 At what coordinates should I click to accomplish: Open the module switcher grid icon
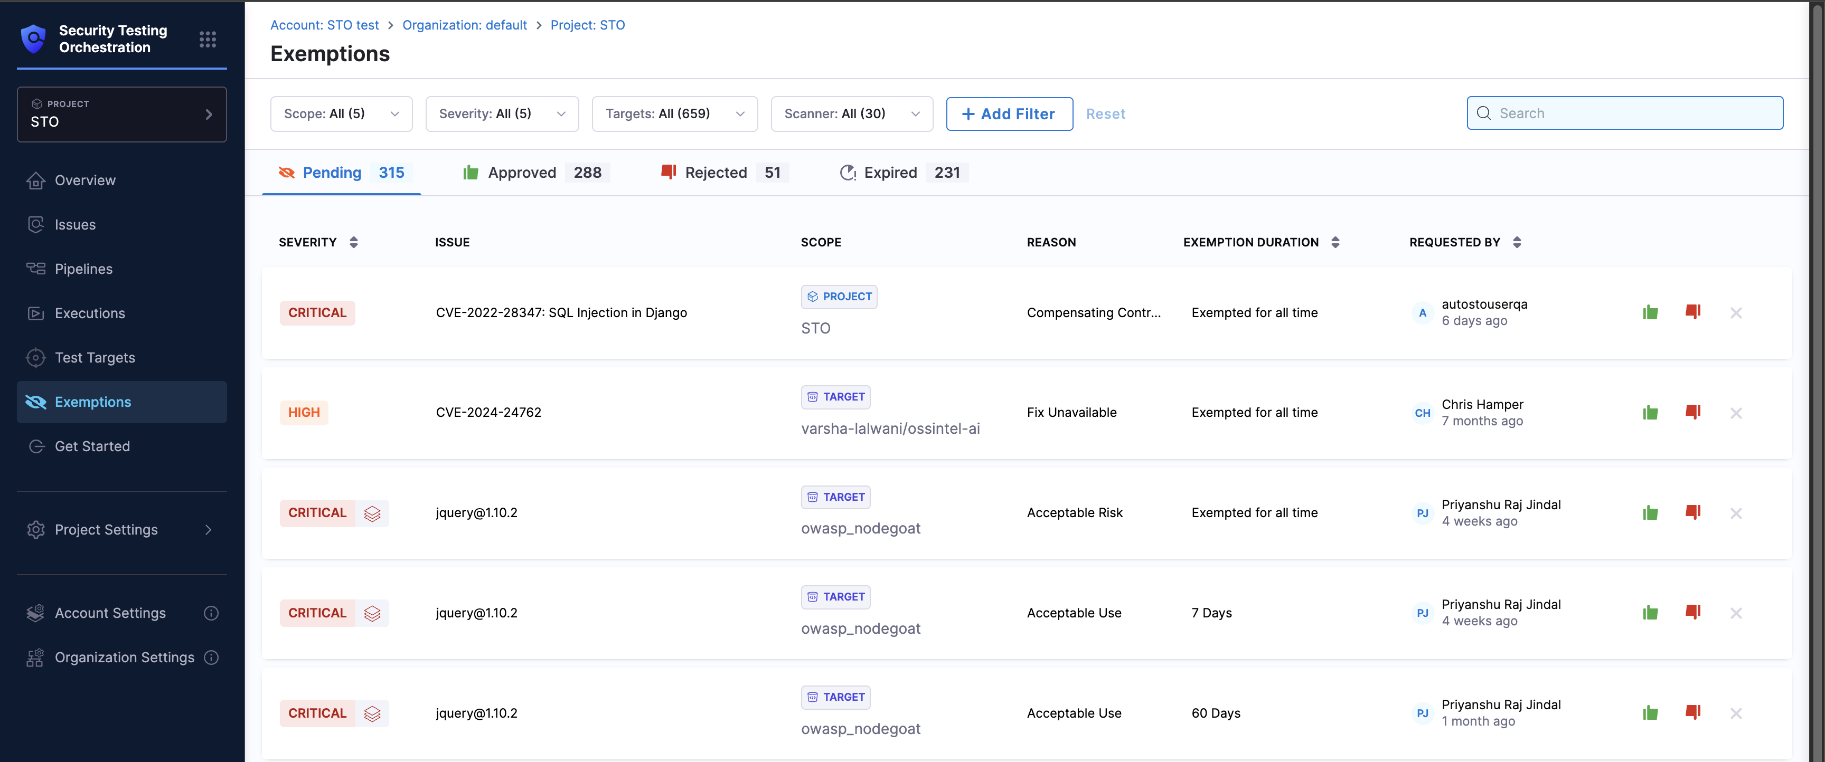click(x=208, y=39)
